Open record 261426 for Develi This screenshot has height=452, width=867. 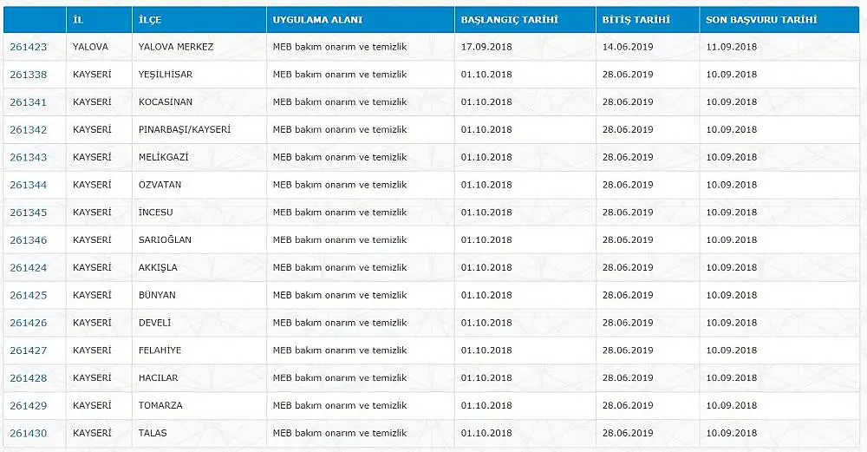click(29, 324)
